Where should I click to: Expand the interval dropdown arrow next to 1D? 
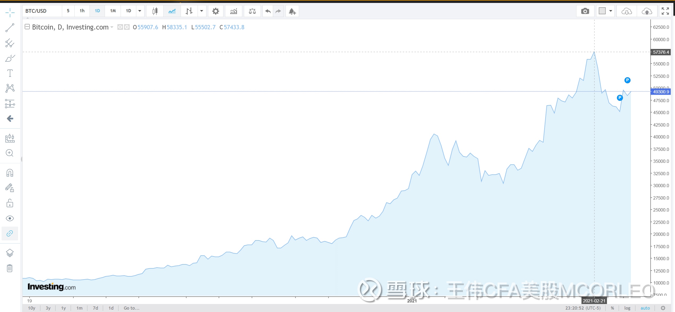tap(140, 11)
